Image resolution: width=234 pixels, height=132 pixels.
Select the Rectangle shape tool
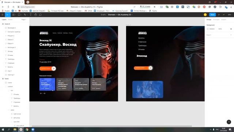pyautogui.click(x=19, y=15)
